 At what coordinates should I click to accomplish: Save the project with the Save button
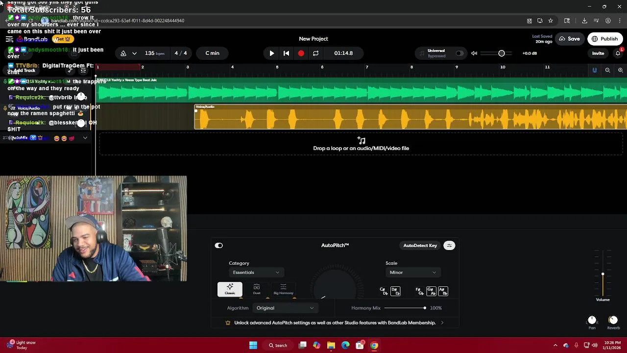tap(569, 39)
